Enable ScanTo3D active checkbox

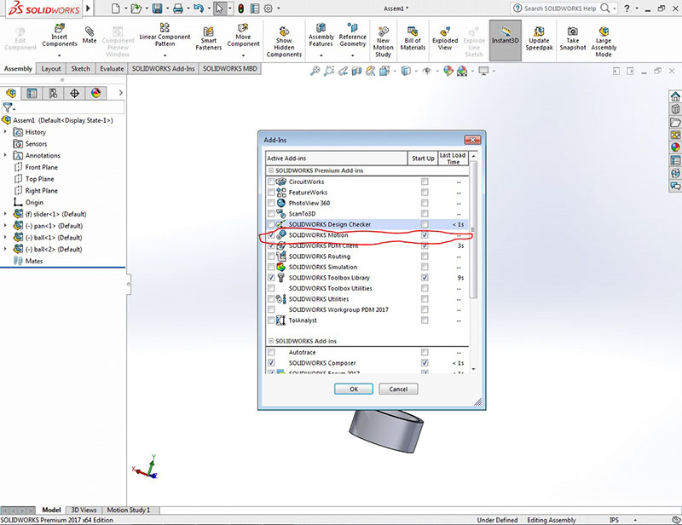point(271,214)
